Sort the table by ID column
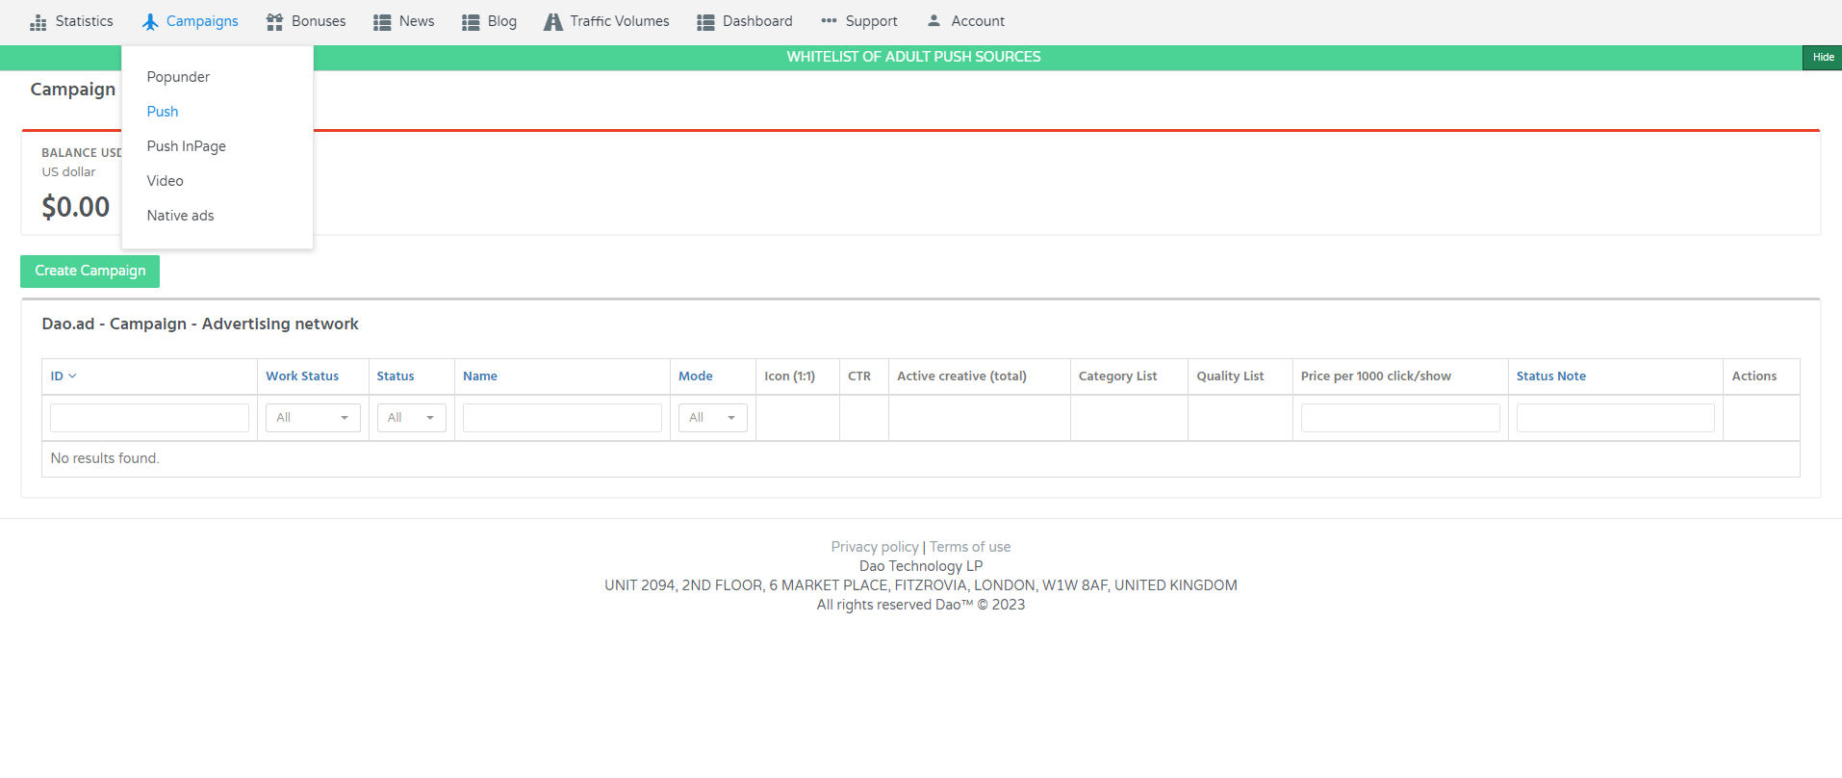The width and height of the screenshot is (1842, 778). [58, 376]
